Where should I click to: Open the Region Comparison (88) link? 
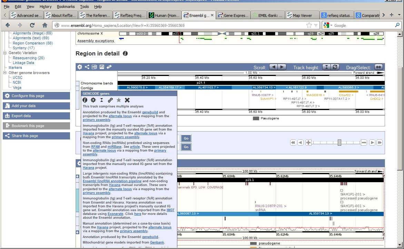tap(33, 43)
